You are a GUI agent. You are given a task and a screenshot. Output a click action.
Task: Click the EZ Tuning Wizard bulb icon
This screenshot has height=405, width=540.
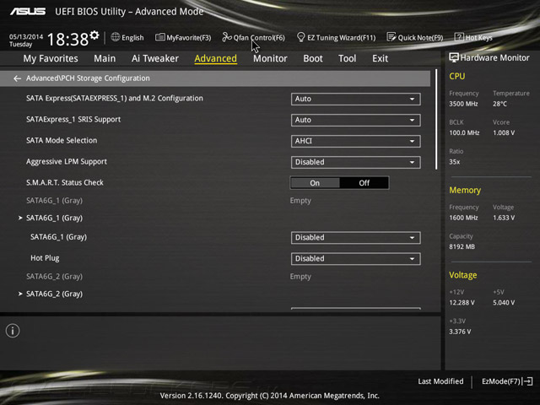(x=300, y=37)
